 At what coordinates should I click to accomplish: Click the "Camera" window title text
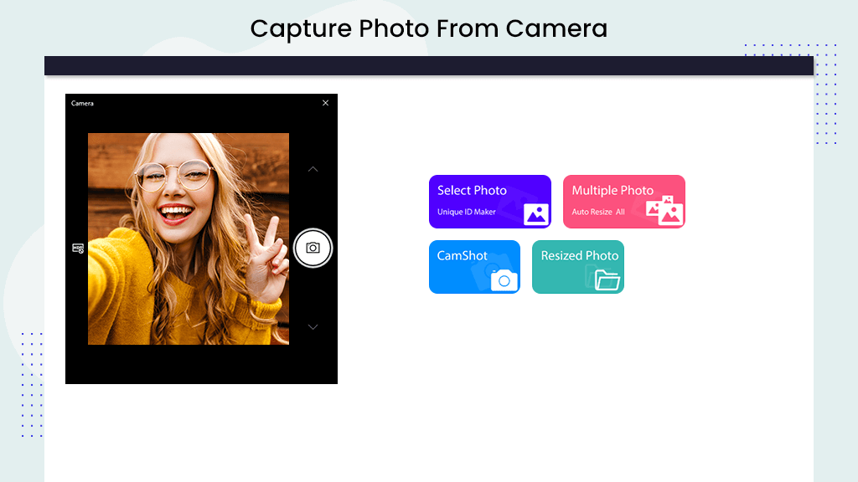pos(82,103)
